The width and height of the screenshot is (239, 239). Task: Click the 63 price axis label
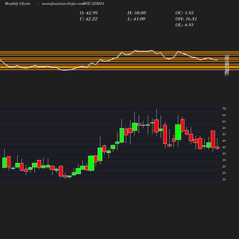(x=224, y=121)
